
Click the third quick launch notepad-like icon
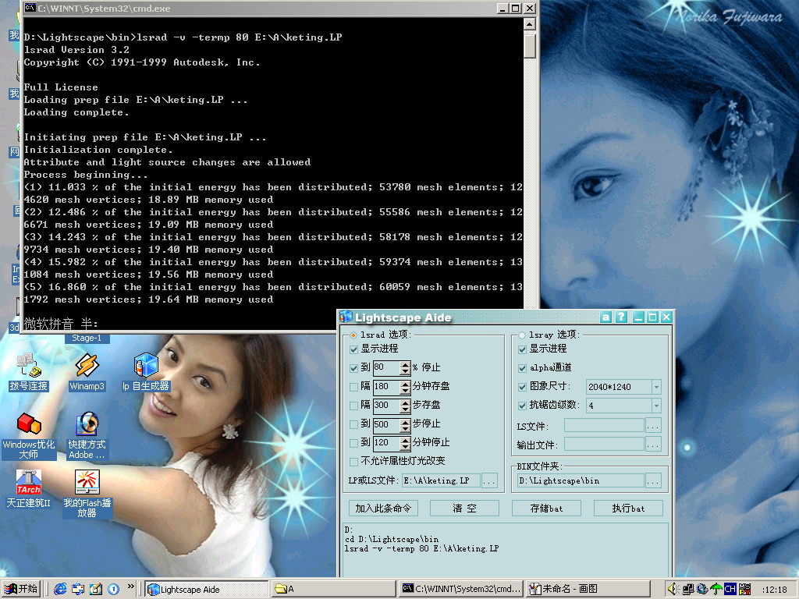pyautogui.click(x=95, y=589)
